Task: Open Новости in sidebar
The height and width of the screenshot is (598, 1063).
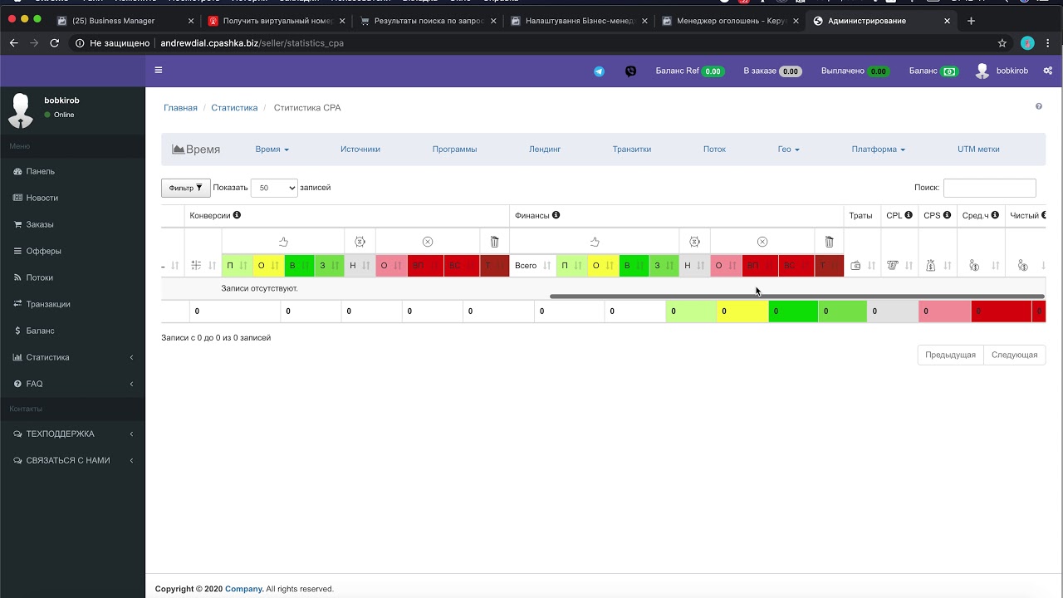Action: pos(73,198)
